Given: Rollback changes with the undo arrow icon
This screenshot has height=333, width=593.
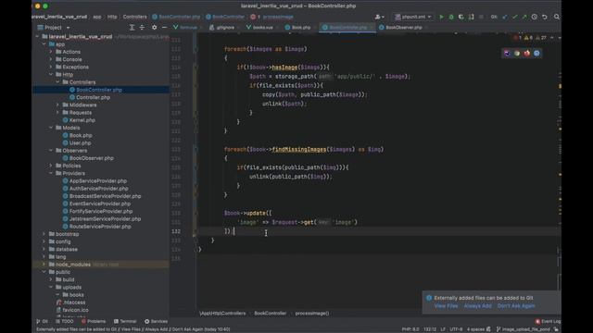Looking at the screenshot, I should pos(545,17).
